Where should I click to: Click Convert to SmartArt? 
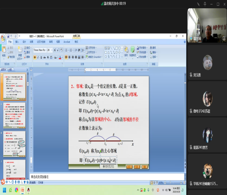click(x=95, y=57)
